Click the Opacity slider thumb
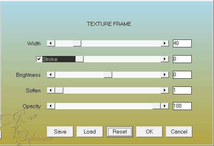 156,106
